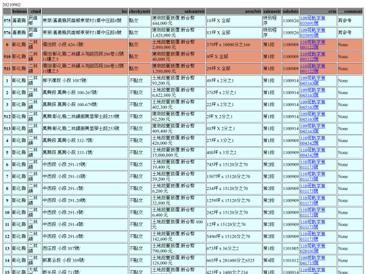Screen dimensions: 366x274
Task: Select the 40,000 元 price cell in row 510
Action: click(178, 56)
